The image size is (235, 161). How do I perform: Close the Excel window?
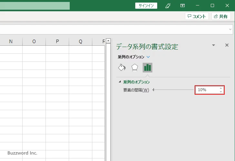coord(227,6)
